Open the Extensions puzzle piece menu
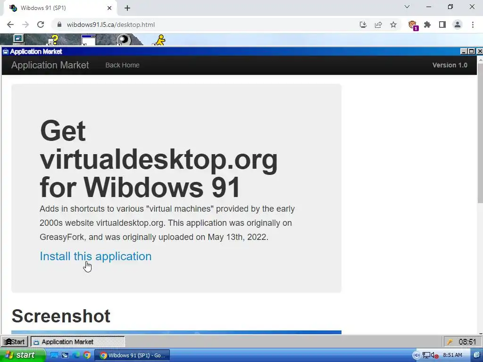The image size is (483, 362). pyautogui.click(x=427, y=25)
